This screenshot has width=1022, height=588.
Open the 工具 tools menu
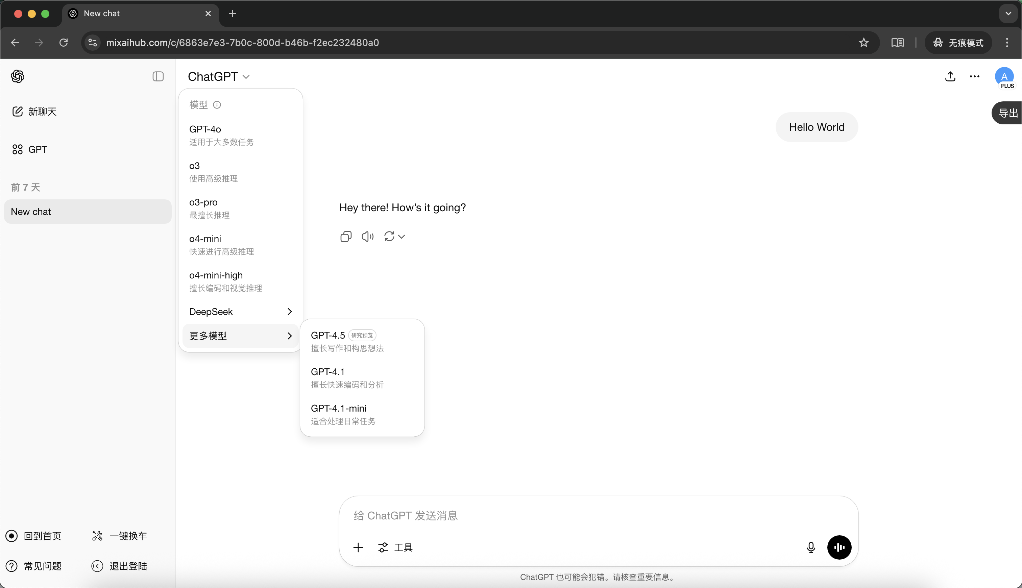coord(395,547)
